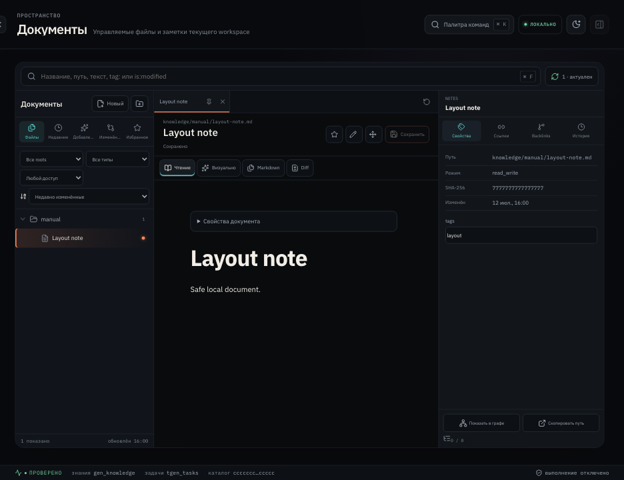
Task: Expand 'Свойства документа' disclosure
Action: 294,221
